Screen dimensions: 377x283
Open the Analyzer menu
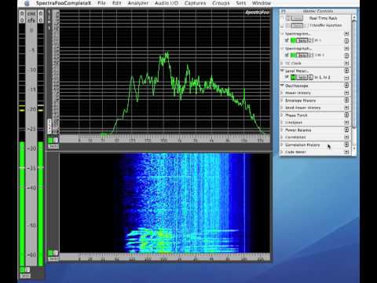pyautogui.click(x=138, y=3)
